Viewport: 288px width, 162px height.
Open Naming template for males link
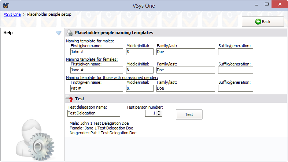click(x=90, y=41)
